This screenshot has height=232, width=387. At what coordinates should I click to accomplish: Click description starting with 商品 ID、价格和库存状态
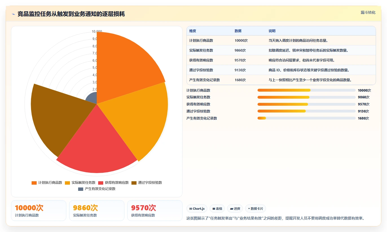pyautogui.click(x=309, y=70)
